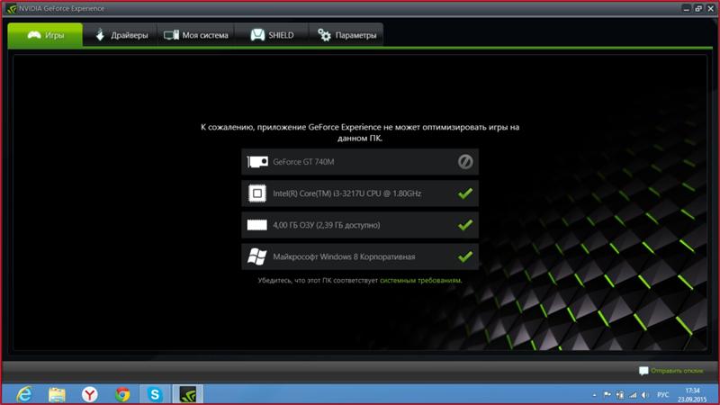Click the green checkmark beside Windows 8 Корпоративная
The height and width of the screenshot is (405, 720).
(465, 256)
